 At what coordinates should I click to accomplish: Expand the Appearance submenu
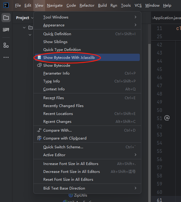coord(87,25)
